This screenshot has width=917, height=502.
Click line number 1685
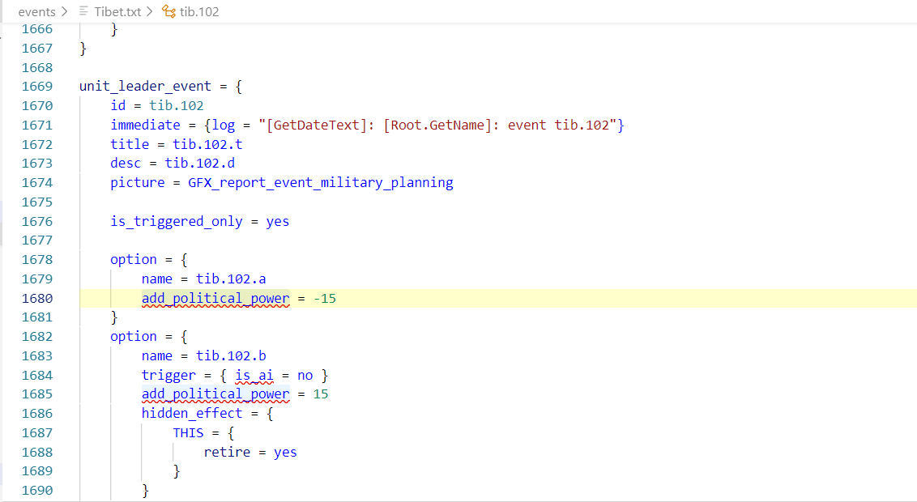36,394
